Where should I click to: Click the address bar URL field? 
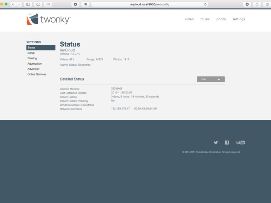tap(150, 4)
